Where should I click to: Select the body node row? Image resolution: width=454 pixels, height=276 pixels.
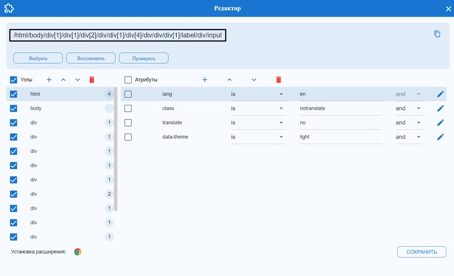[x=60, y=108]
